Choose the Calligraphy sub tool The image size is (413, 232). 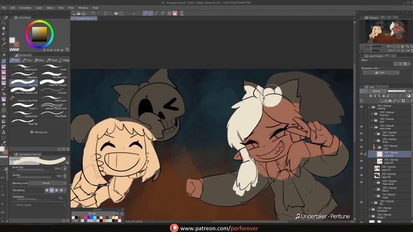(24, 75)
